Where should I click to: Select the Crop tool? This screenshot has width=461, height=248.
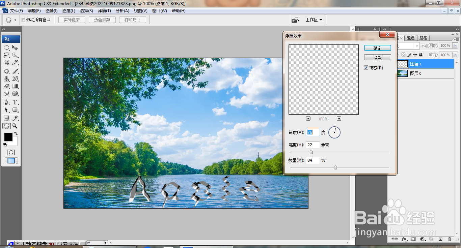click(x=6, y=62)
